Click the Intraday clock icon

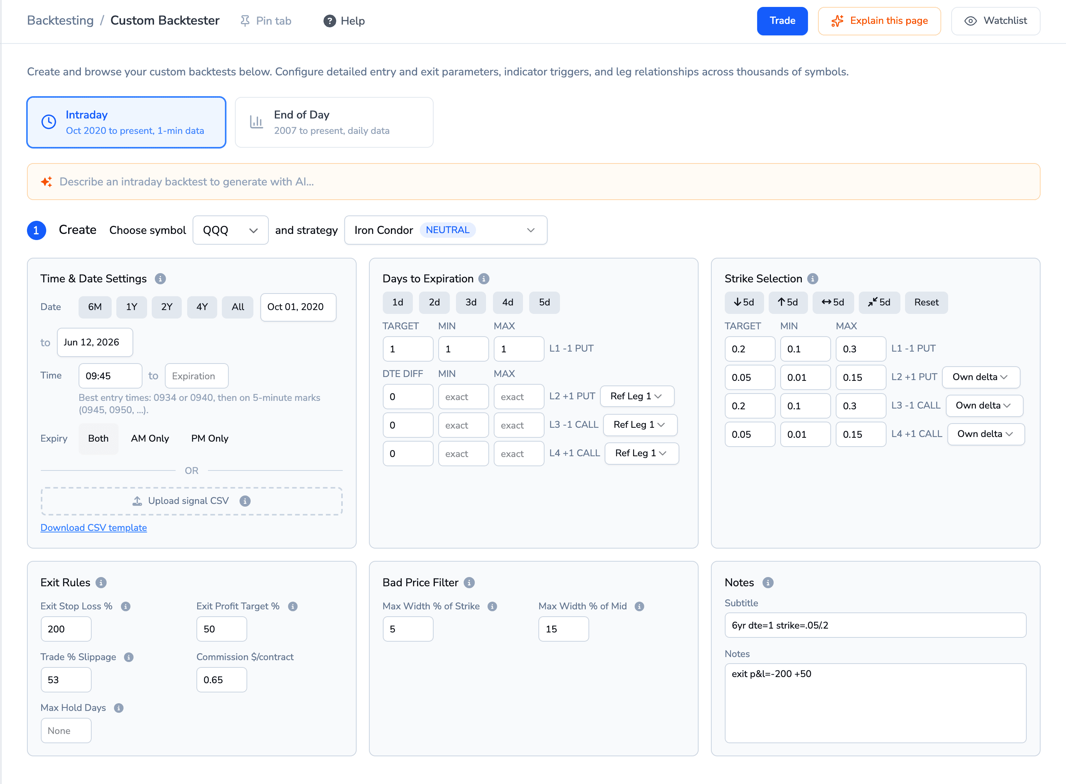pyautogui.click(x=49, y=122)
